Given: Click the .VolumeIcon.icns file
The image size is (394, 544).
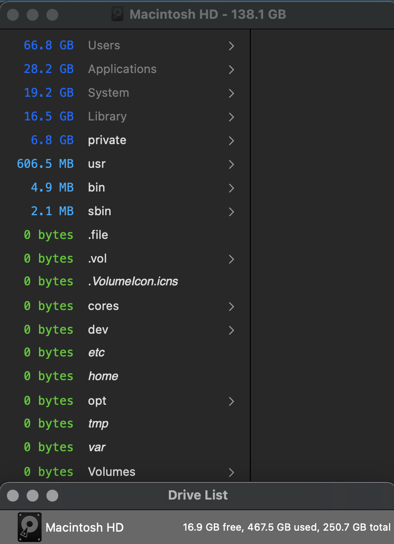Looking at the screenshot, I should coord(133,281).
